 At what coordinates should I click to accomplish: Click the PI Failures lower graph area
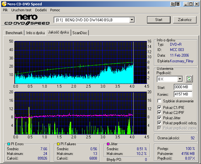coord(81,113)
